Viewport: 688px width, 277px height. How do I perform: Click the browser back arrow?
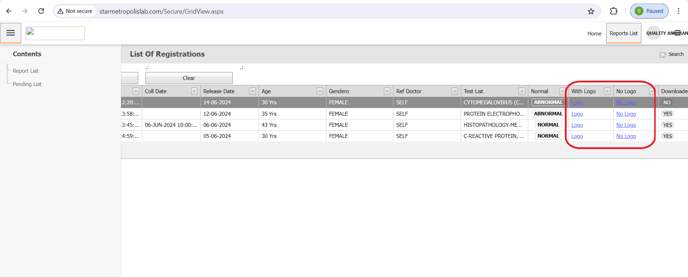9,11
